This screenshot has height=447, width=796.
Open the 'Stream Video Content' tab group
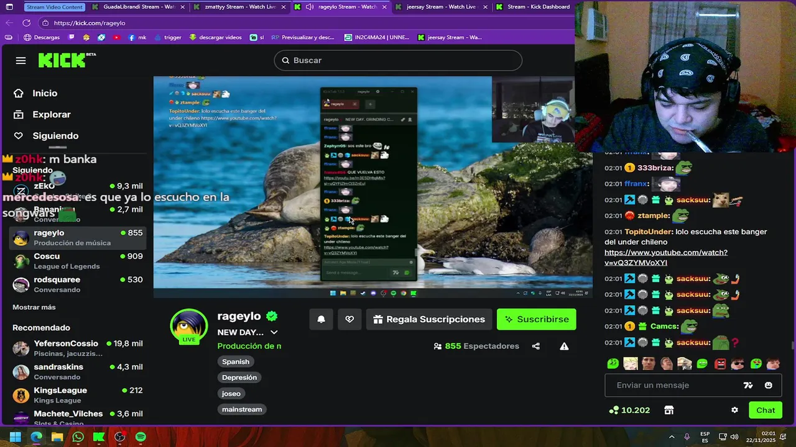coord(54,7)
